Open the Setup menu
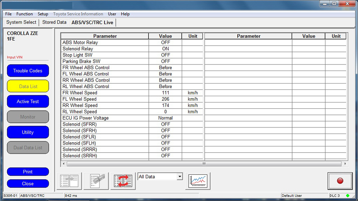The image size is (358, 201). pyautogui.click(x=42, y=14)
